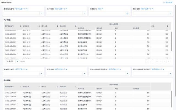Image resolution: width=176 pixels, height=110 pixels.
Task: Go to next page in pagination
Action: (165, 61)
